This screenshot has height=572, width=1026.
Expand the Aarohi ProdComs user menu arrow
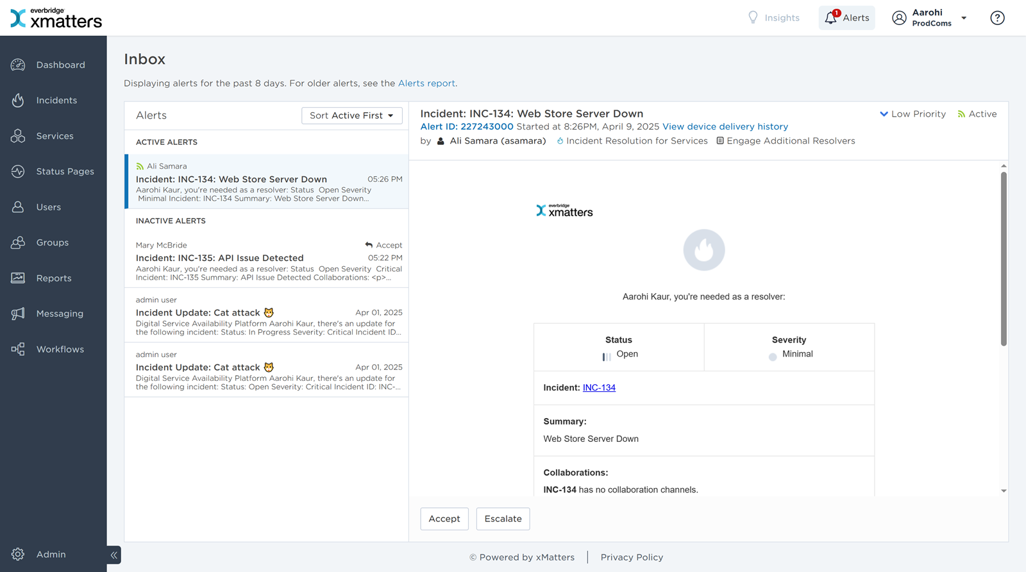tap(964, 18)
